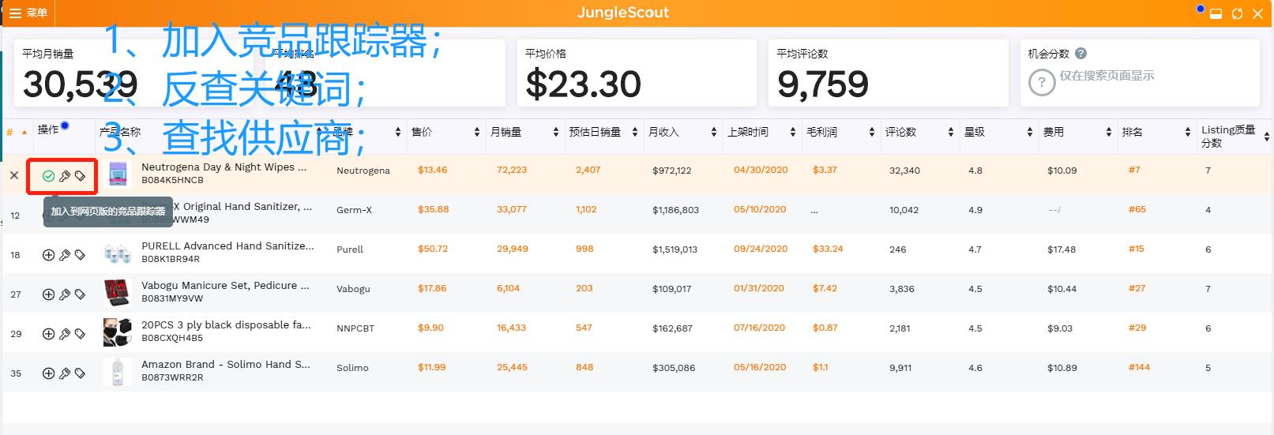The height and width of the screenshot is (435, 1274).
Task: Click keyword lookup icon for Neutrogena row
Action: tap(65, 176)
